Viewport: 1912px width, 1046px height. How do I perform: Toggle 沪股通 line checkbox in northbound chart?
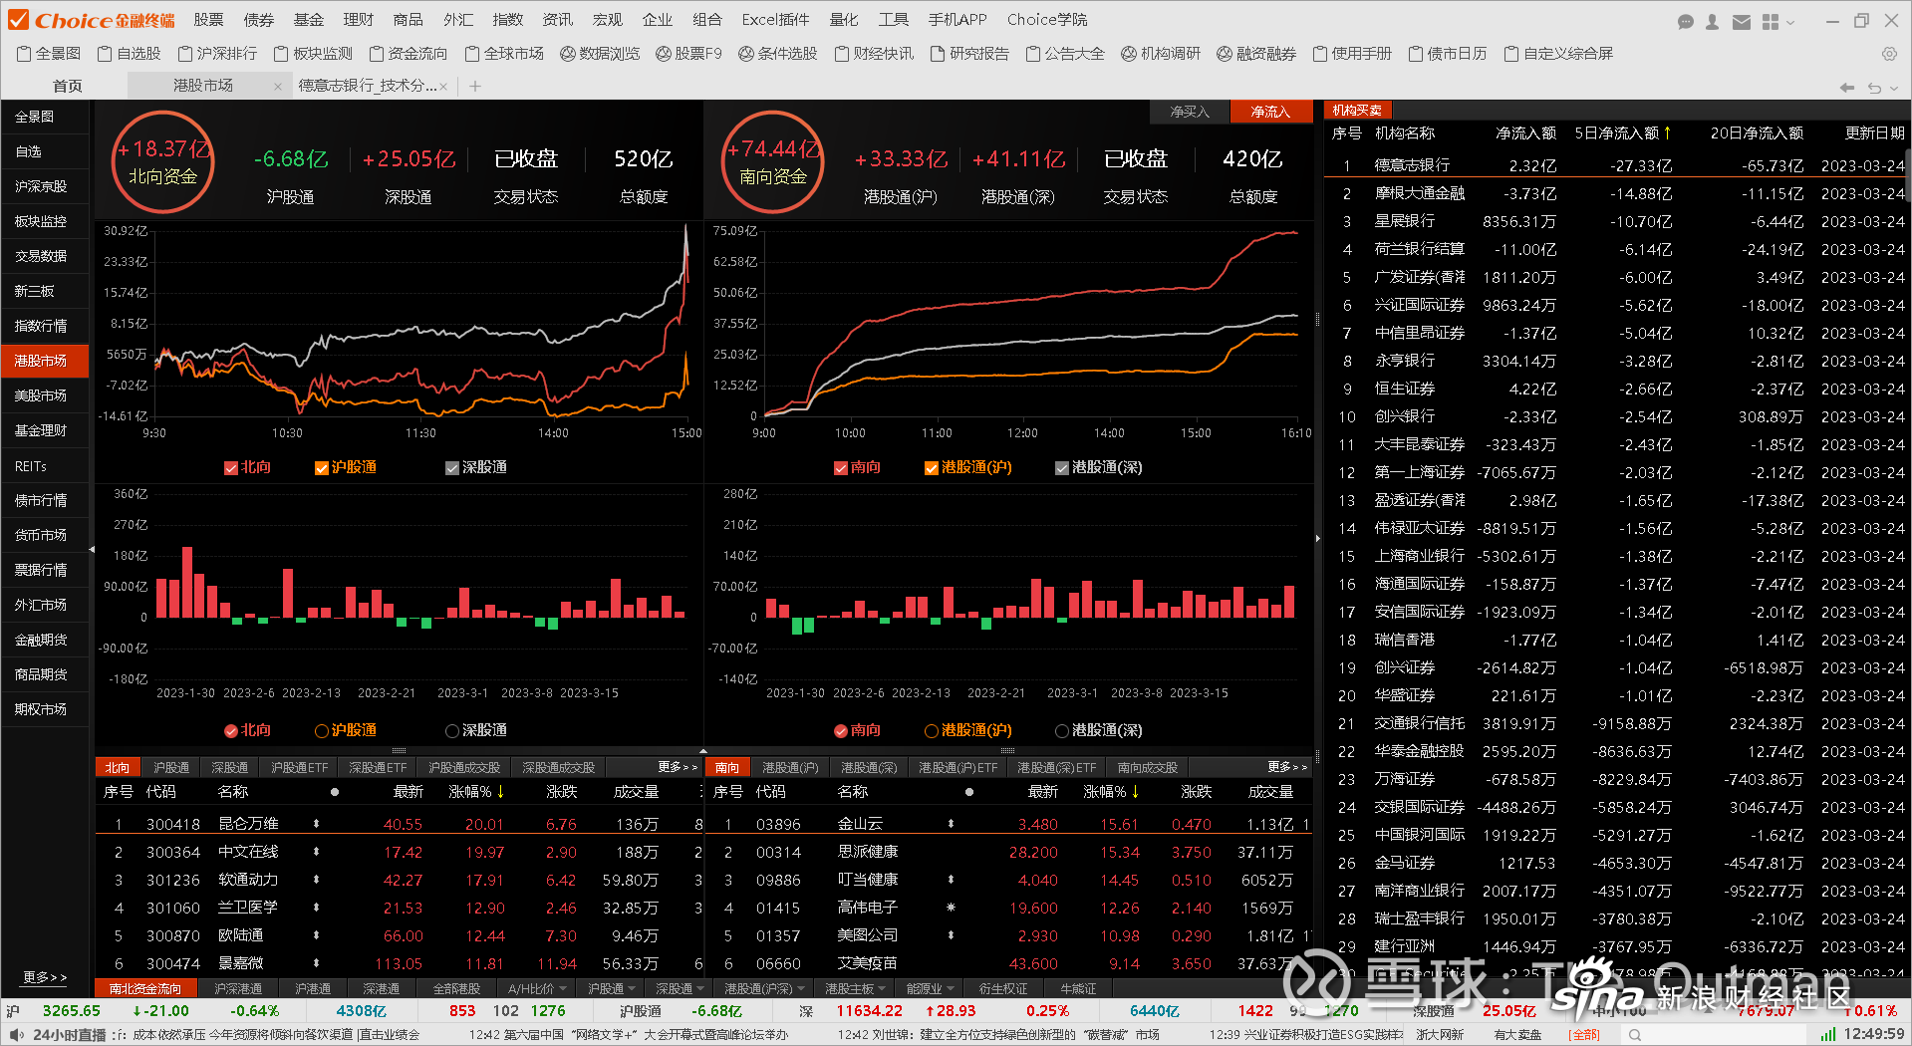coord(322,468)
